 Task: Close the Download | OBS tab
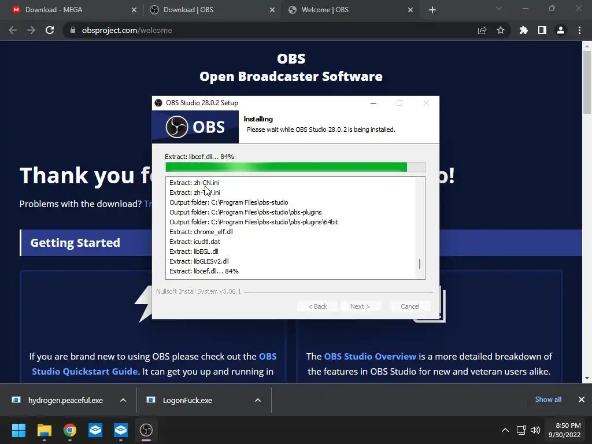pyautogui.click(x=272, y=10)
